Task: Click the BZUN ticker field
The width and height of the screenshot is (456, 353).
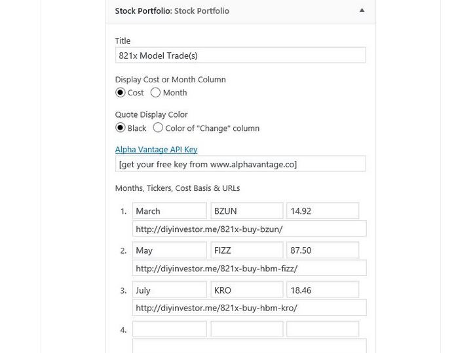Action: click(x=246, y=211)
